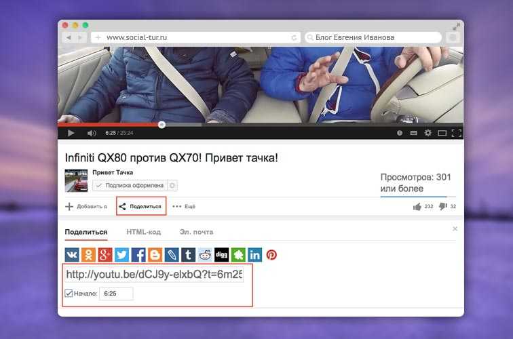Image resolution: width=513 pixels, height=339 pixels.
Task: Click the URL address bar
Action: coord(196,37)
